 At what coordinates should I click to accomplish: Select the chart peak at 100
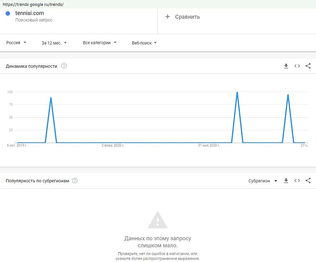click(x=237, y=92)
